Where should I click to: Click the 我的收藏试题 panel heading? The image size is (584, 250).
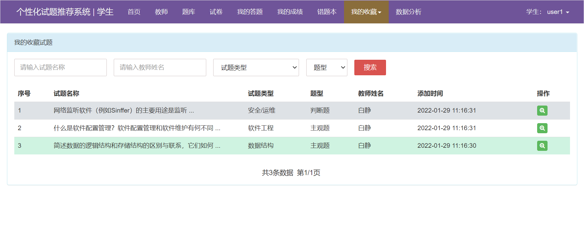(x=33, y=42)
